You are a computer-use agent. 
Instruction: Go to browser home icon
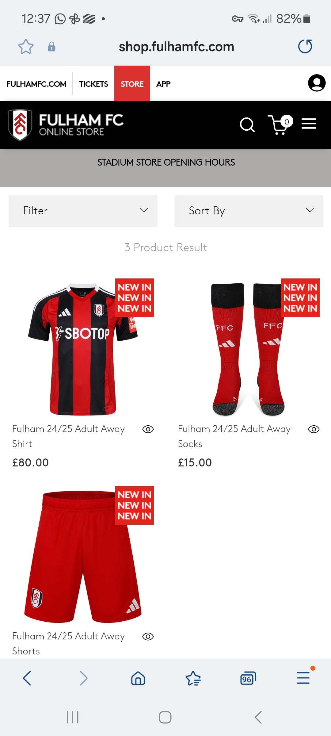pyautogui.click(x=138, y=678)
